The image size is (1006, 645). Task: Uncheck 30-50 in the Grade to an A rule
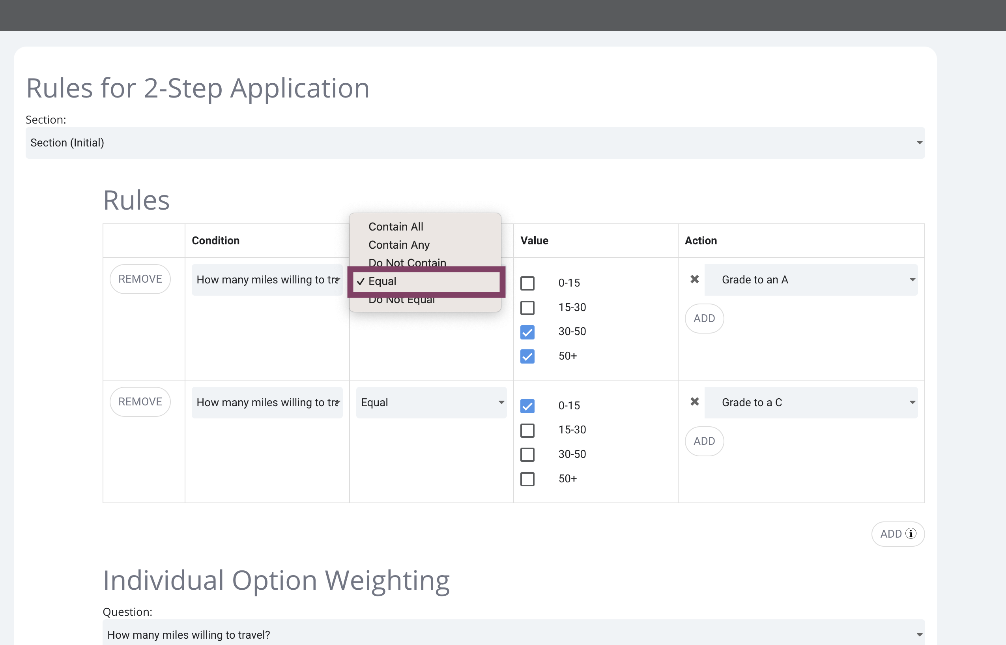click(527, 332)
